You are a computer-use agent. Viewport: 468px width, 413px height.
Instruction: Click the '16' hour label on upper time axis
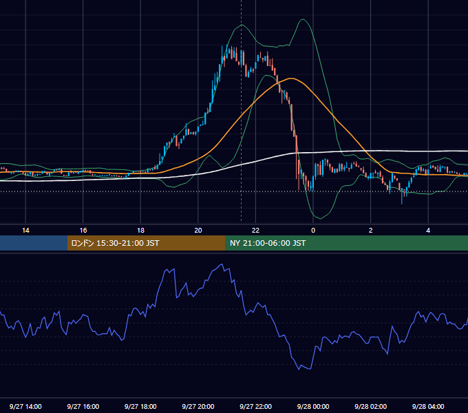[x=83, y=231]
